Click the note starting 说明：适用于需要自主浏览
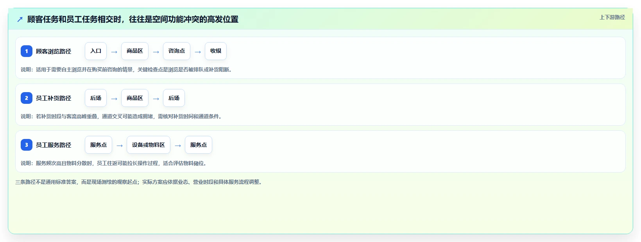 [126, 69]
